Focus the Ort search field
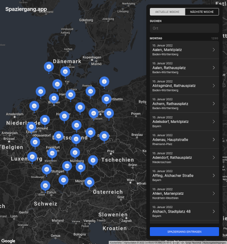Screen dimensions: 227x244 pos(184,28)
